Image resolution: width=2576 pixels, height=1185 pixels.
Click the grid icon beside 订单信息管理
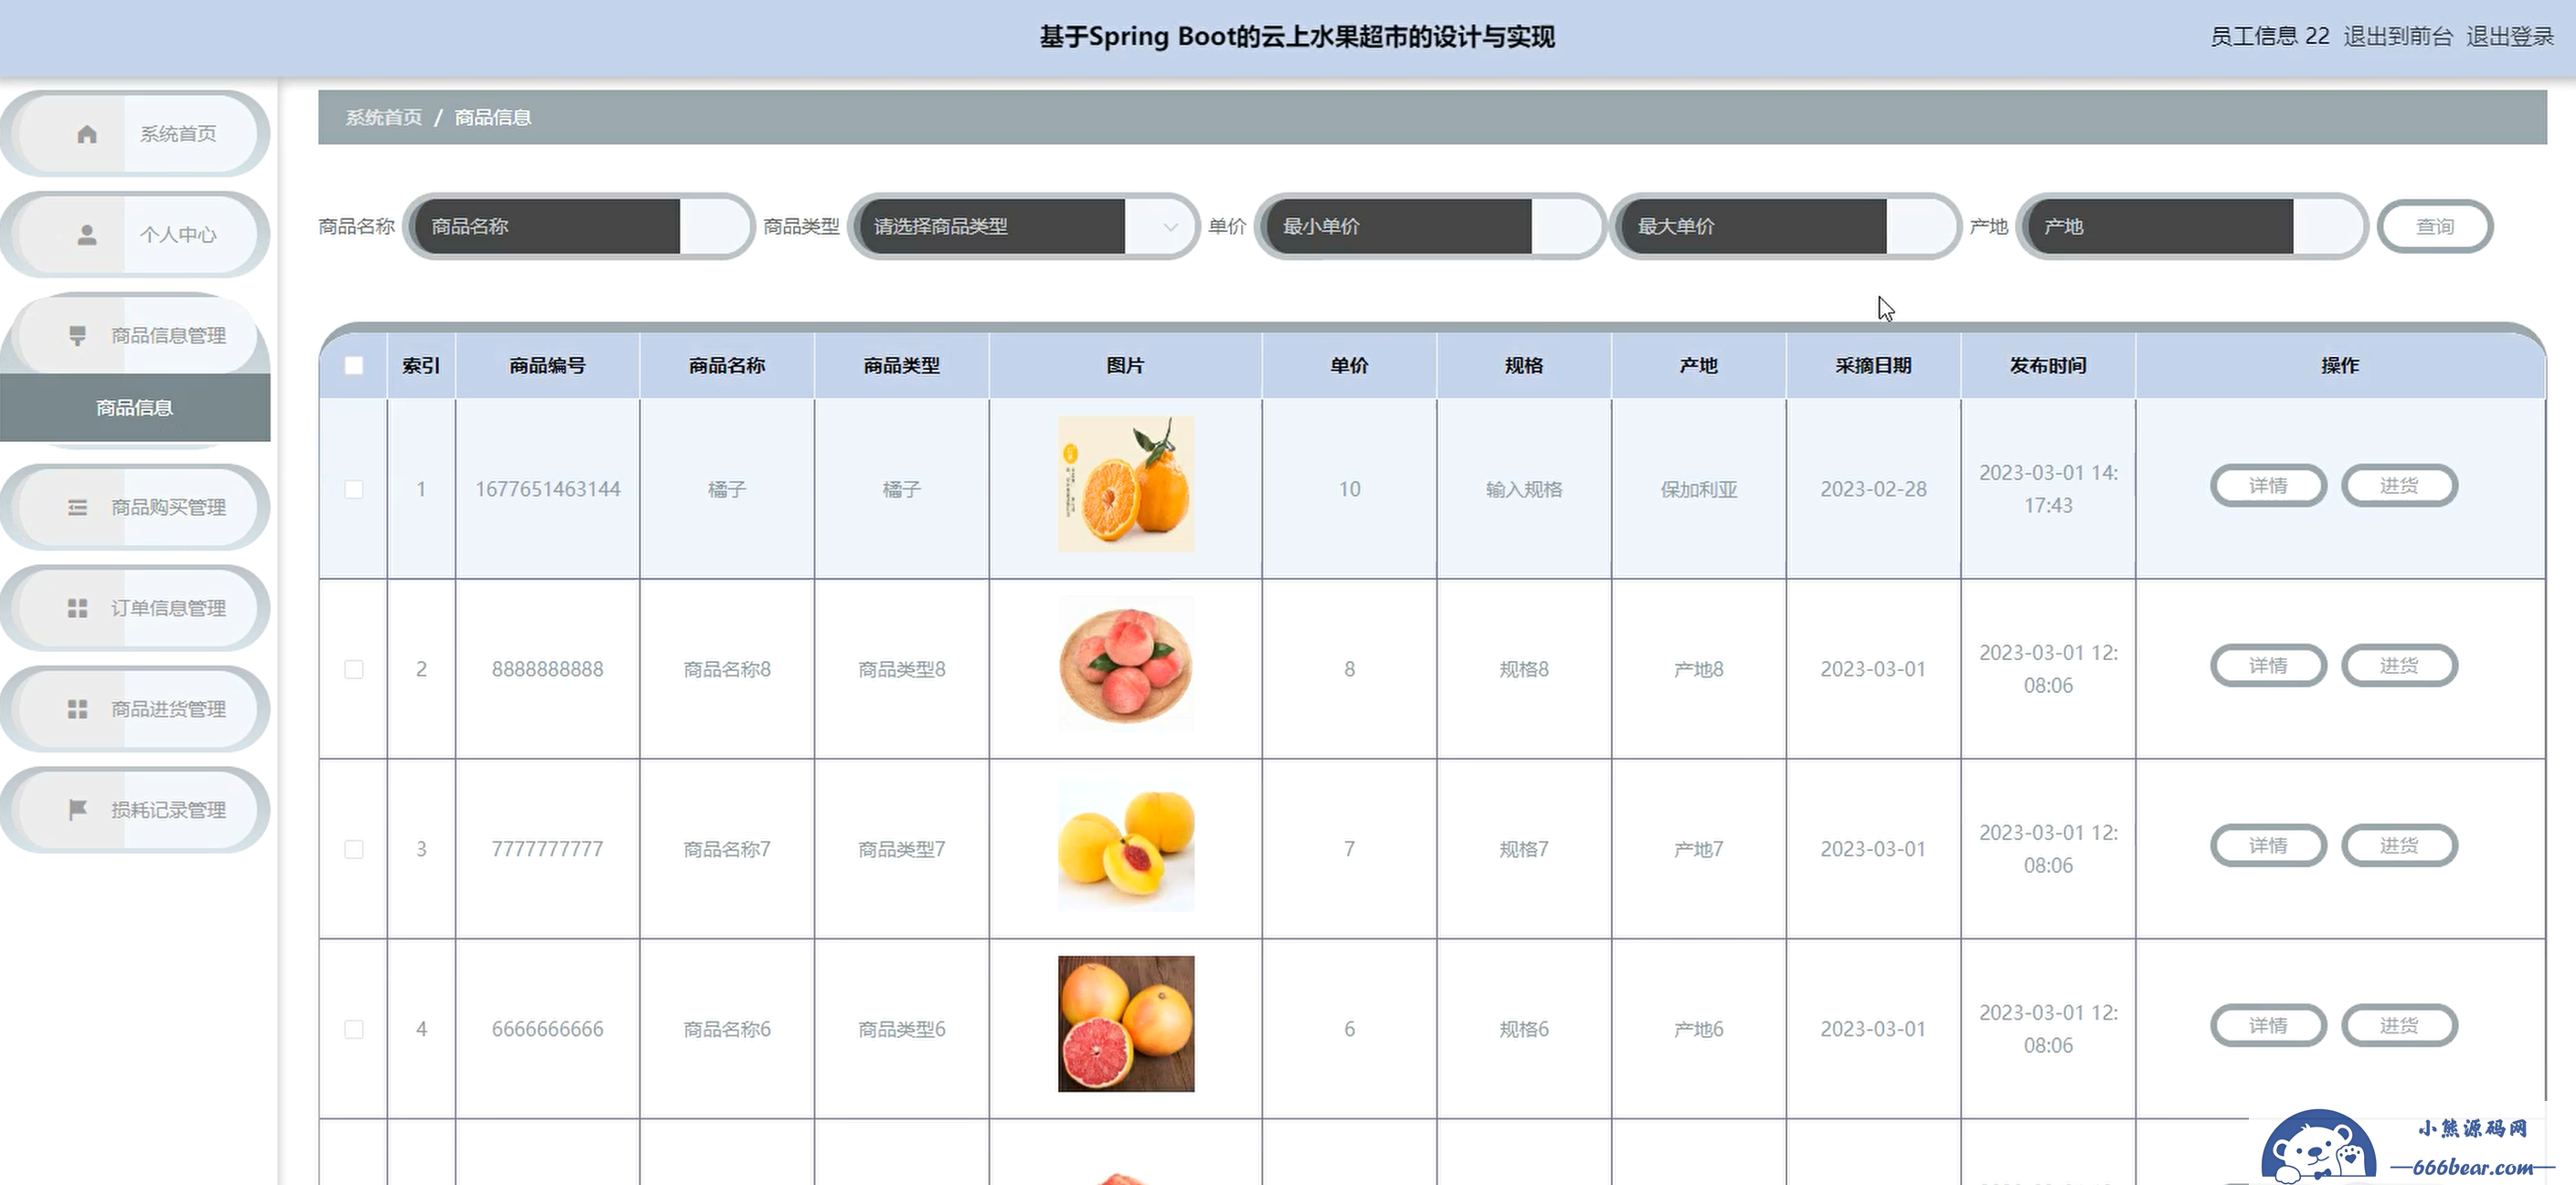[x=77, y=609]
